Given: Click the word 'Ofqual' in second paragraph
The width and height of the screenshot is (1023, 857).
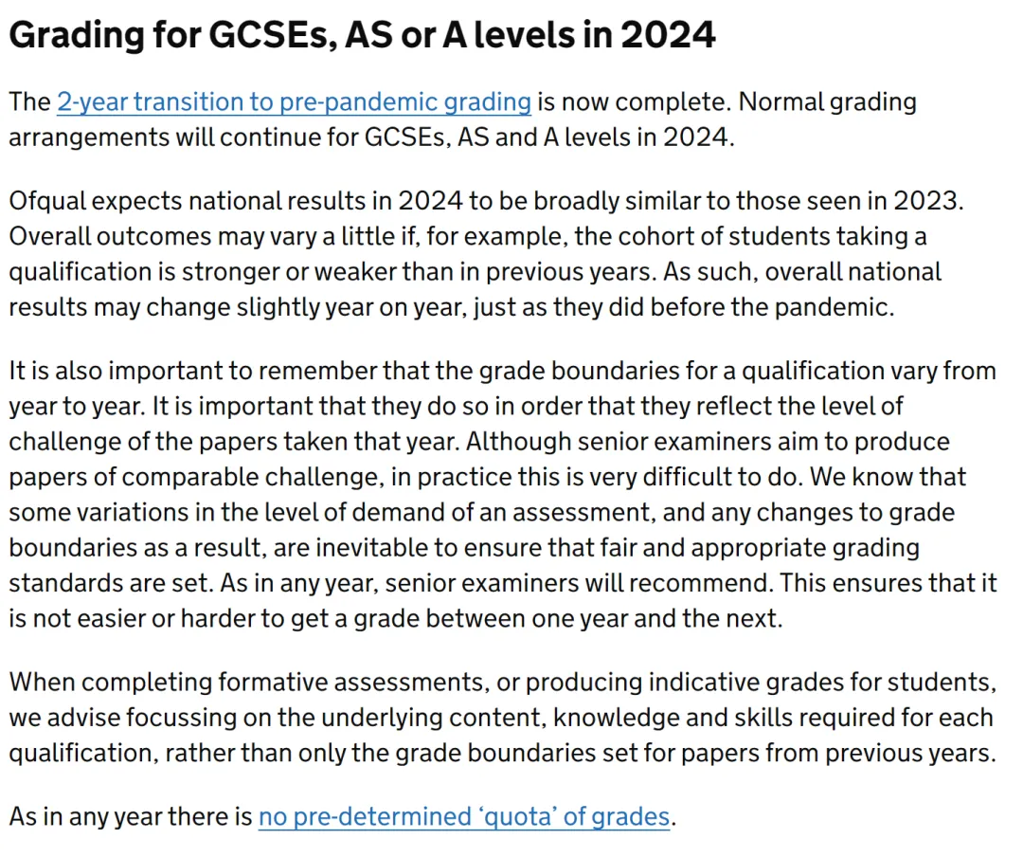Looking at the screenshot, I should tap(47, 201).
